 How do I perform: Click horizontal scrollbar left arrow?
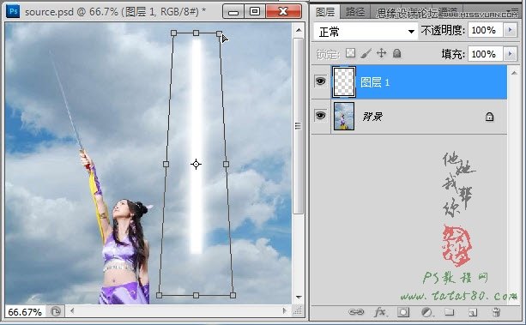pyautogui.click(x=72, y=311)
